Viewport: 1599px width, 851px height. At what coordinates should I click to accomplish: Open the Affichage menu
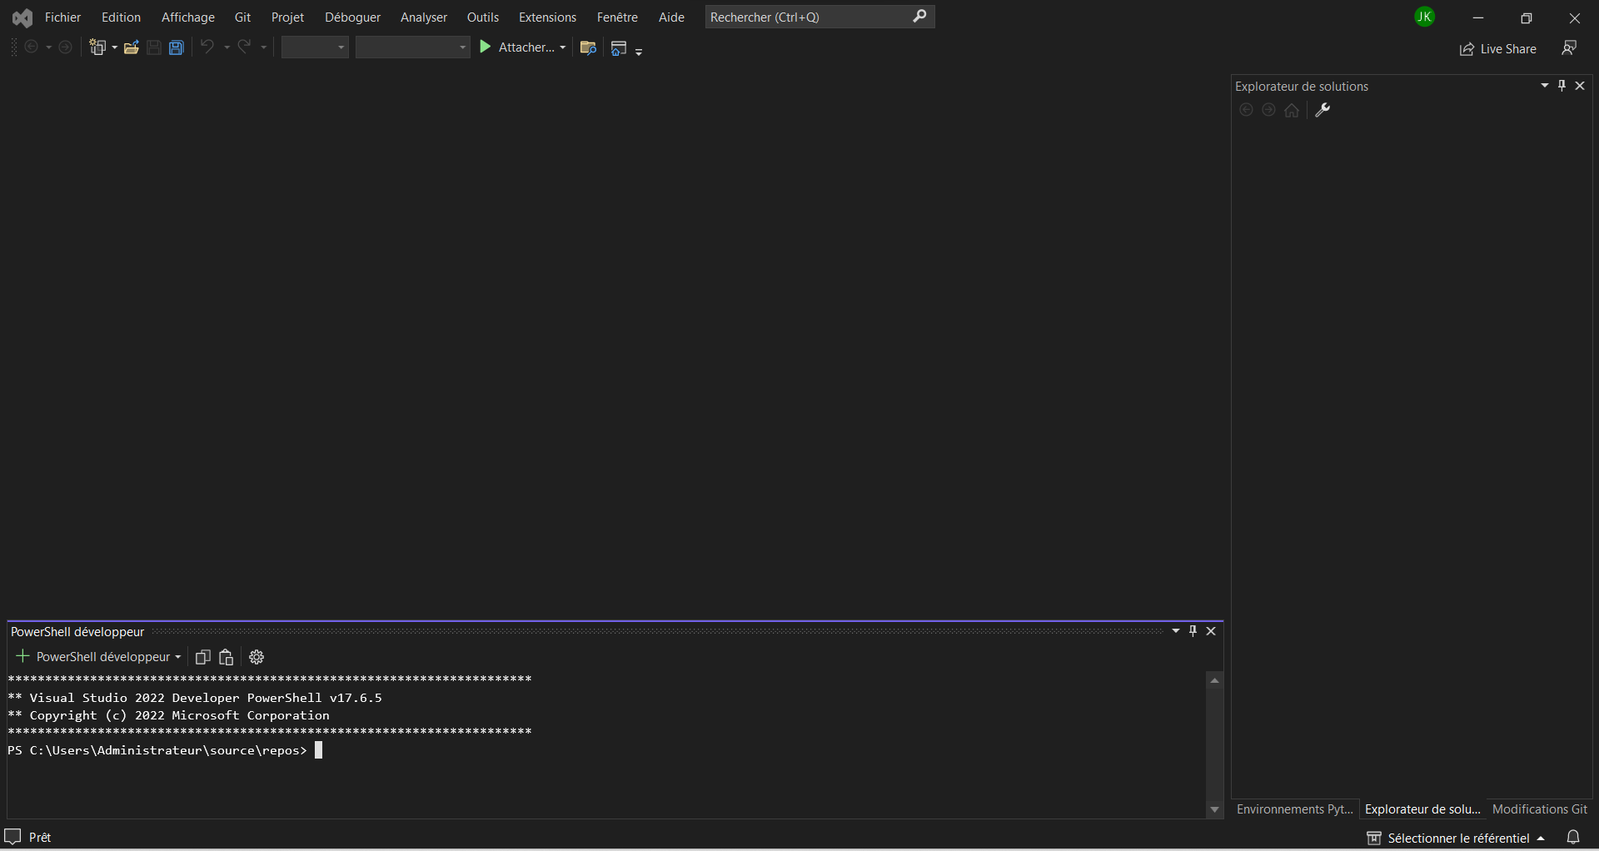(188, 17)
